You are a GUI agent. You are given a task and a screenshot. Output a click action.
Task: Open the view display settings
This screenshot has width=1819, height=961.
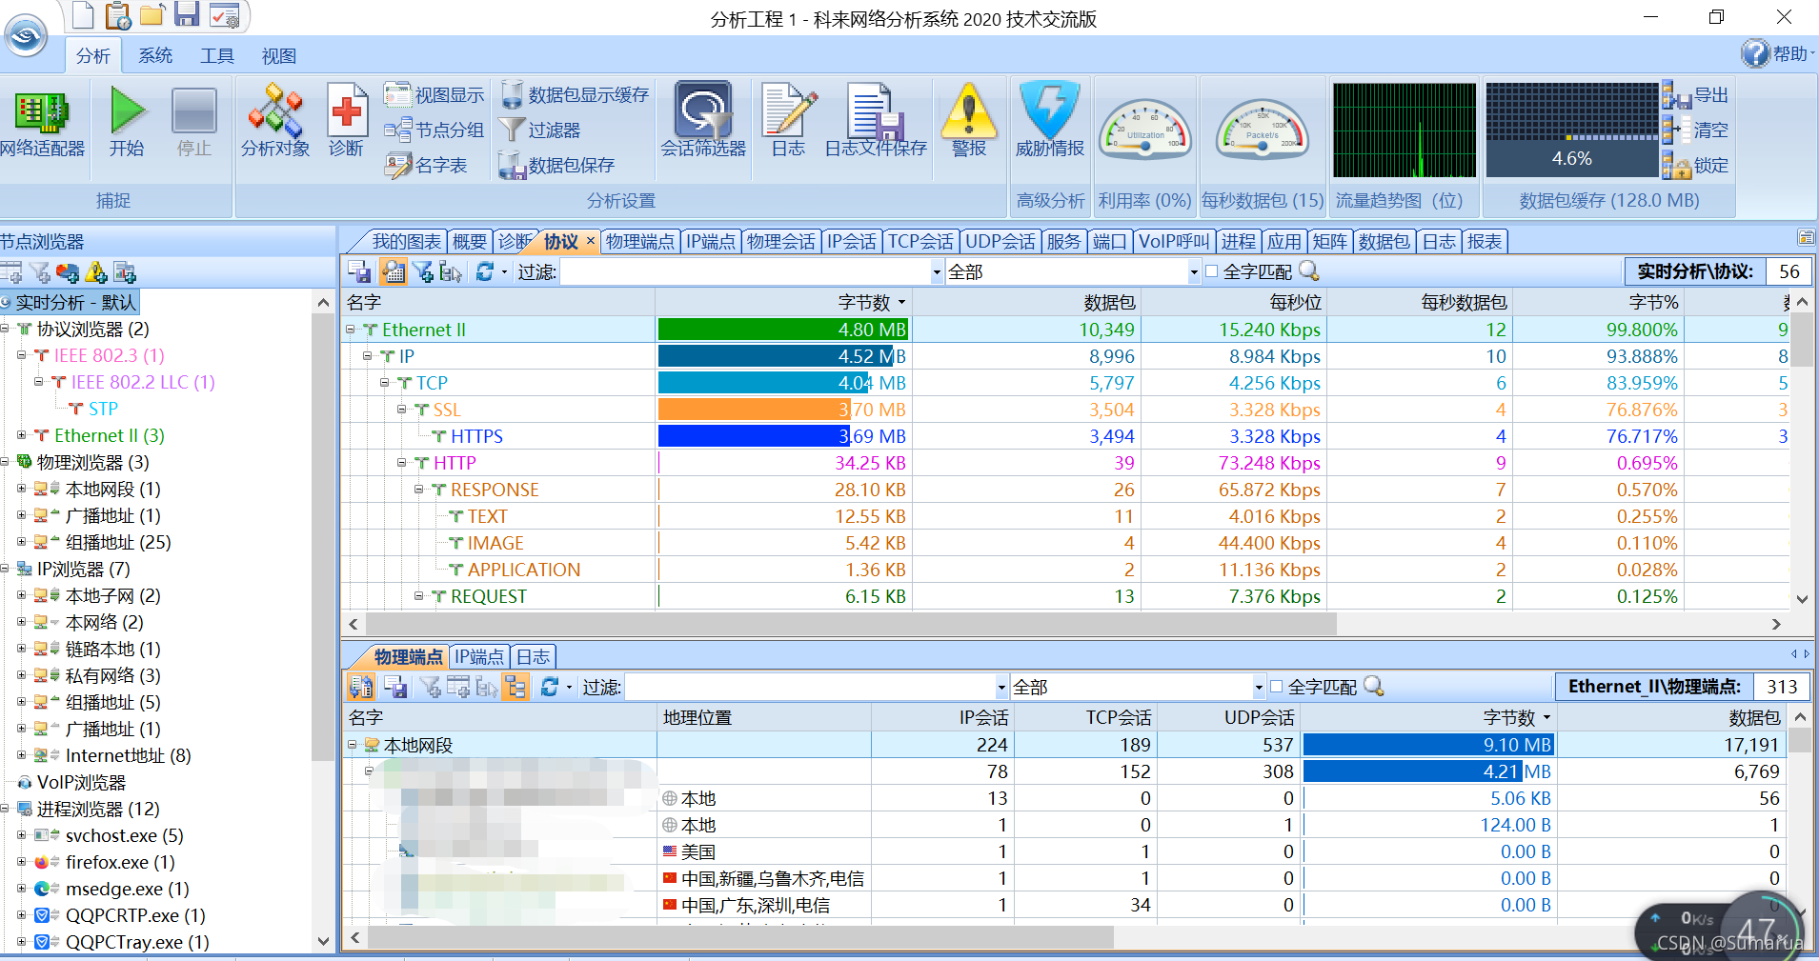point(435,95)
